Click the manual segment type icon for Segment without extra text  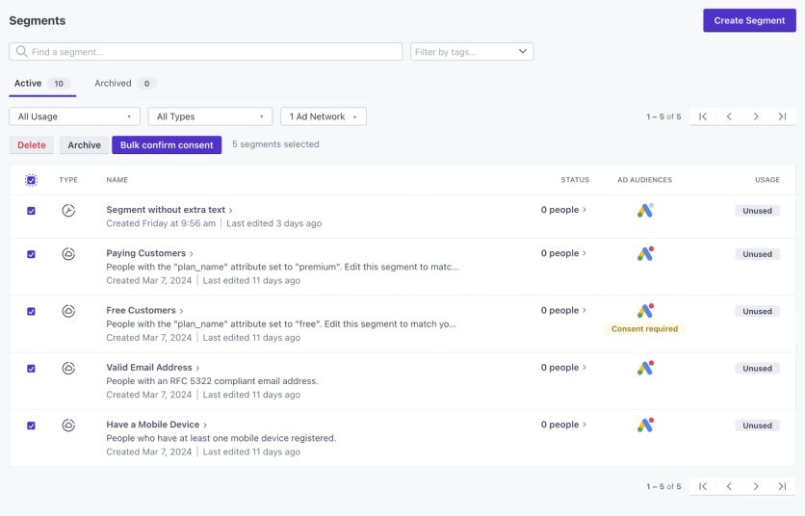click(68, 210)
